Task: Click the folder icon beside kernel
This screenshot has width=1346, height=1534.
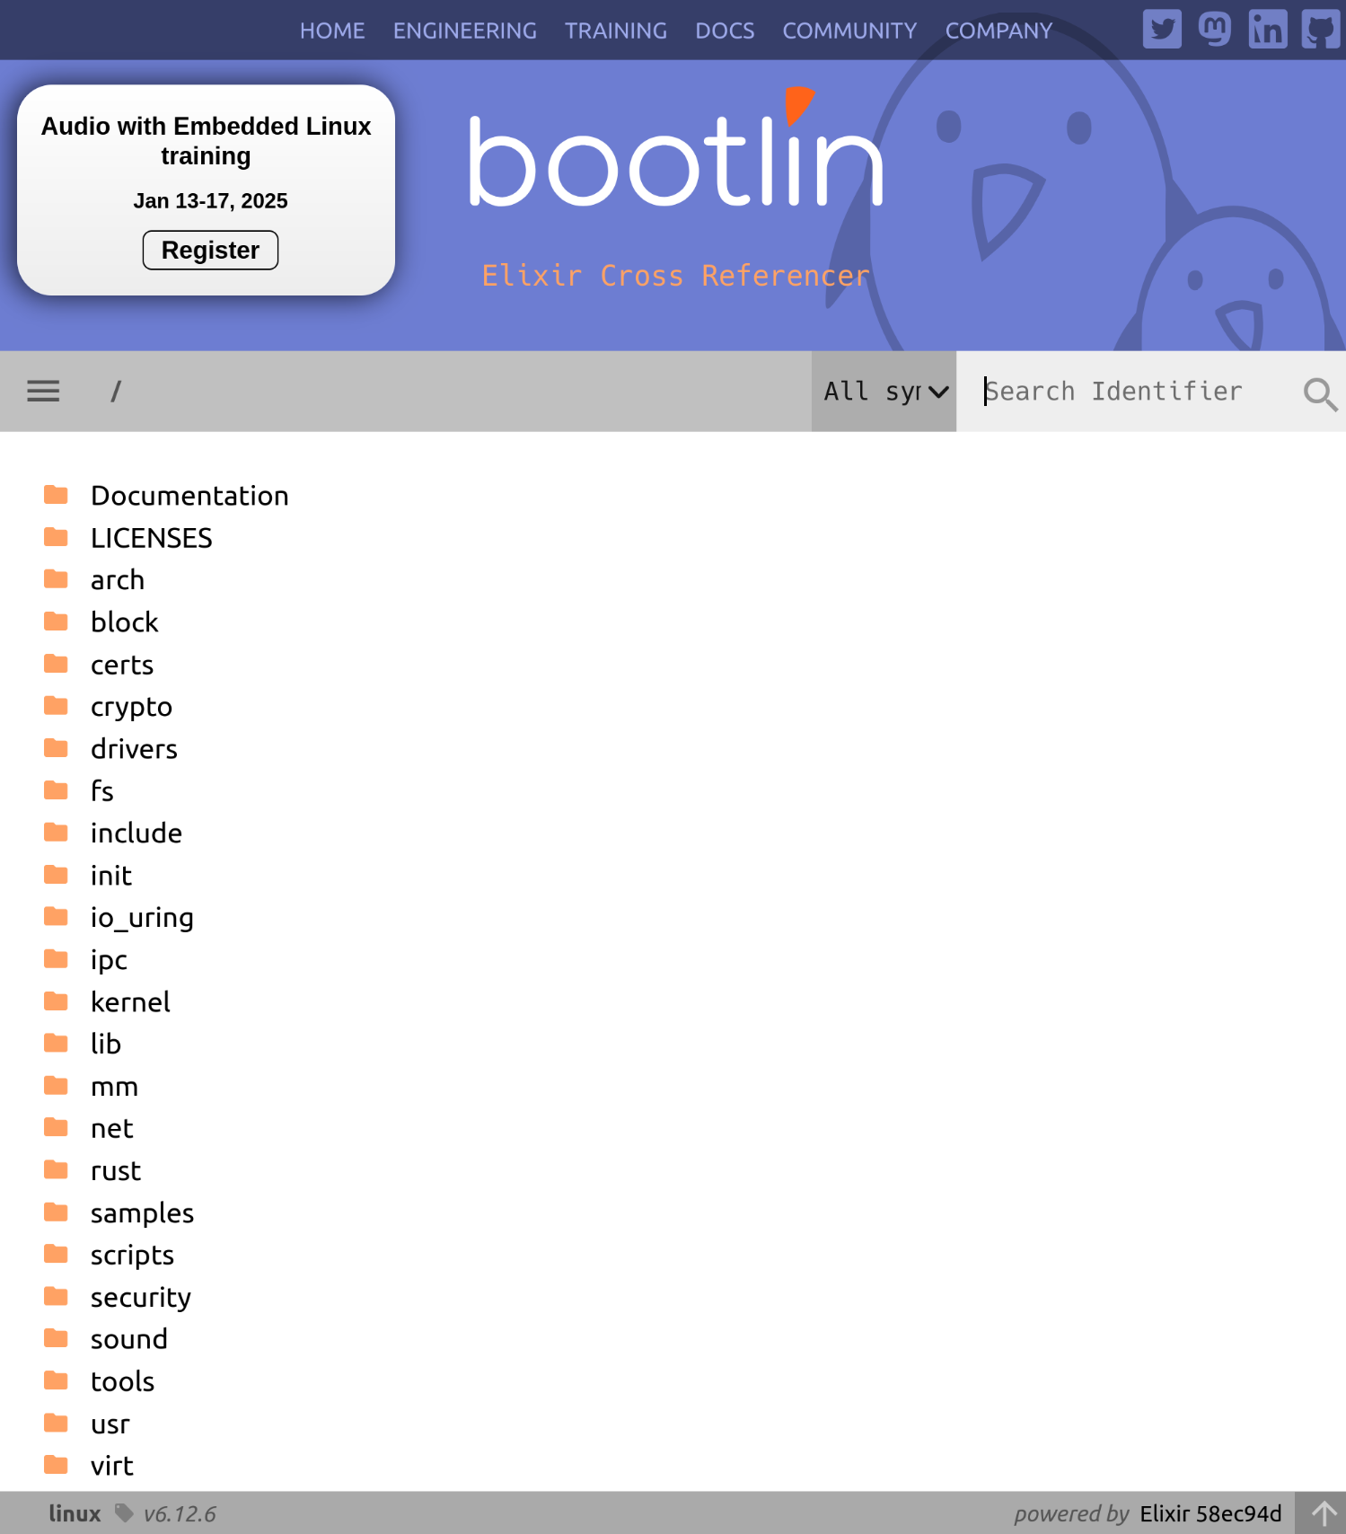Action: click(x=56, y=1001)
